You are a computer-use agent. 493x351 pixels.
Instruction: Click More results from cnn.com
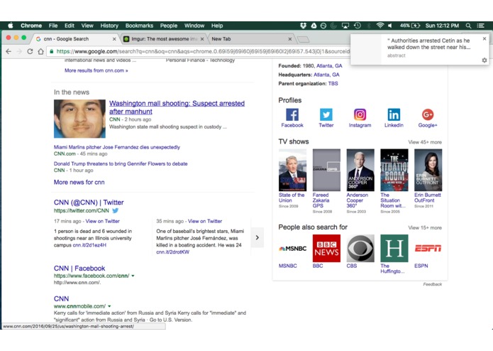click(x=96, y=70)
